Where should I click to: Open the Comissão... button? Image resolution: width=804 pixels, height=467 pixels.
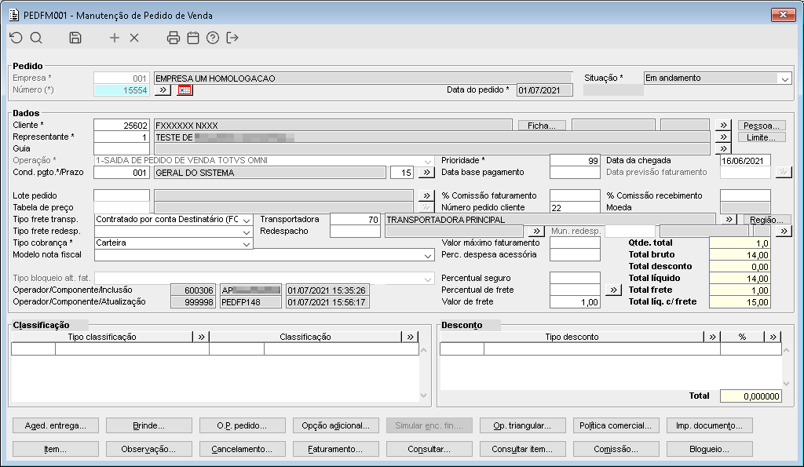(x=616, y=449)
